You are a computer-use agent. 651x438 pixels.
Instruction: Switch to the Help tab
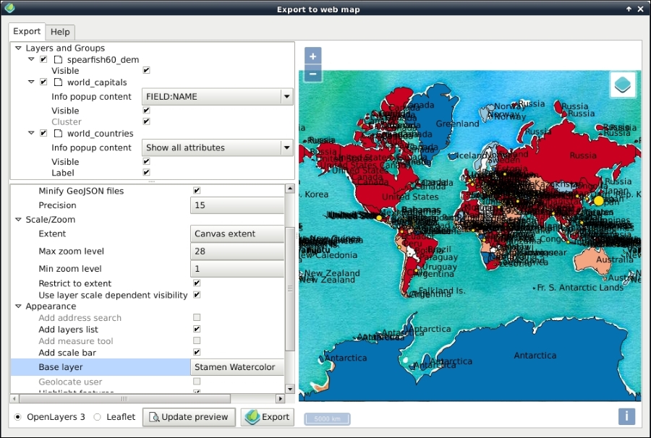coord(60,32)
